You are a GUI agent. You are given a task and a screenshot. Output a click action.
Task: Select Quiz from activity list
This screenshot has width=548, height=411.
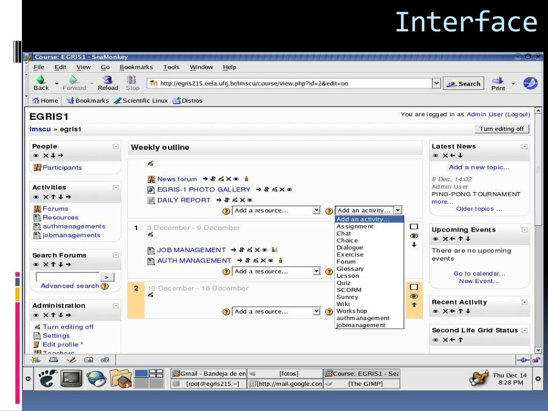(369, 283)
